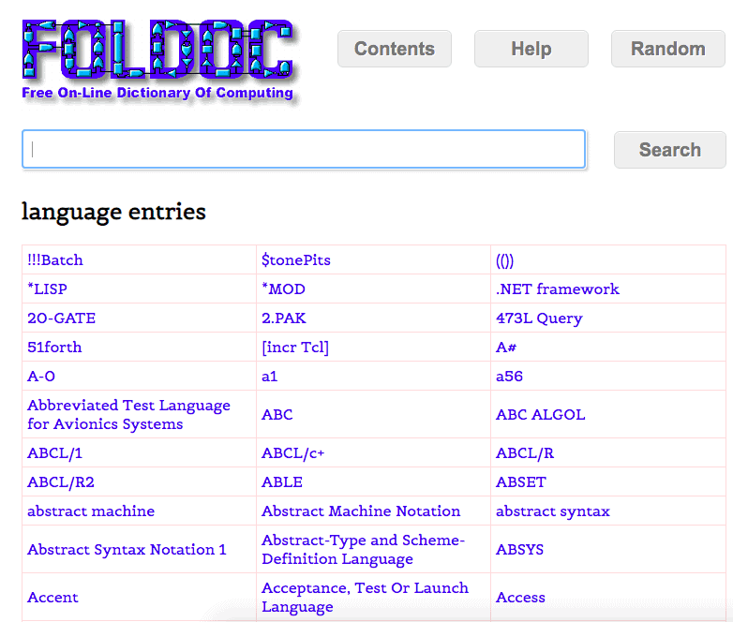Open the Help page

pyautogui.click(x=531, y=49)
